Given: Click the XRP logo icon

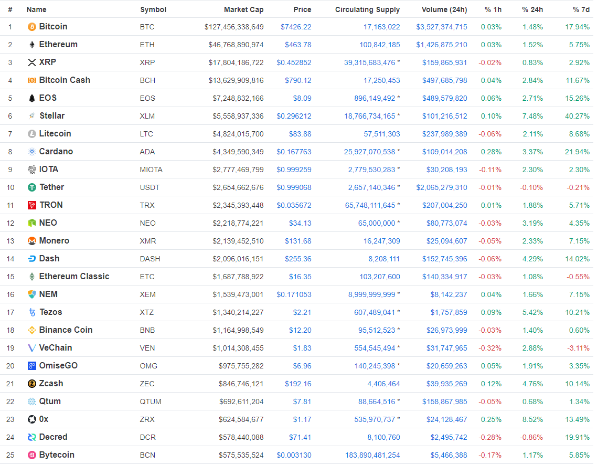Looking at the screenshot, I should tap(32, 62).
